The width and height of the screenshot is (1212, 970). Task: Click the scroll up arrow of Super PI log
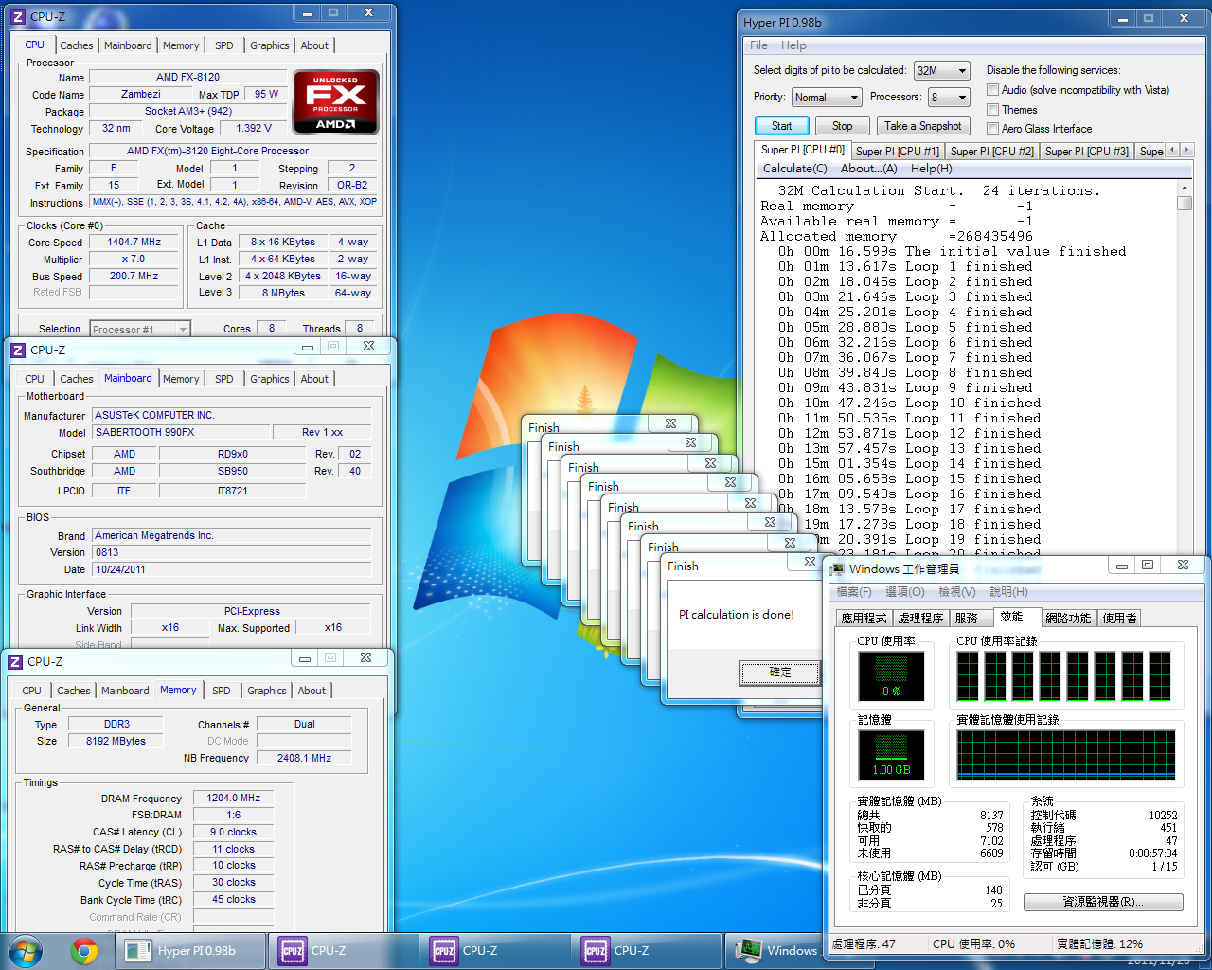[1185, 189]
